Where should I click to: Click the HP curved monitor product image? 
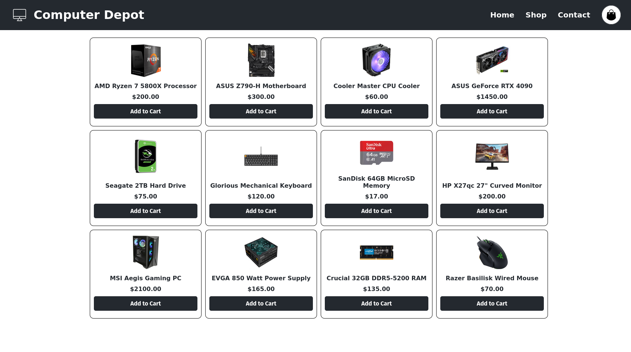[492, 156]
